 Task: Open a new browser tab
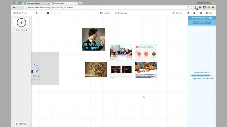(x=81, y=3)
